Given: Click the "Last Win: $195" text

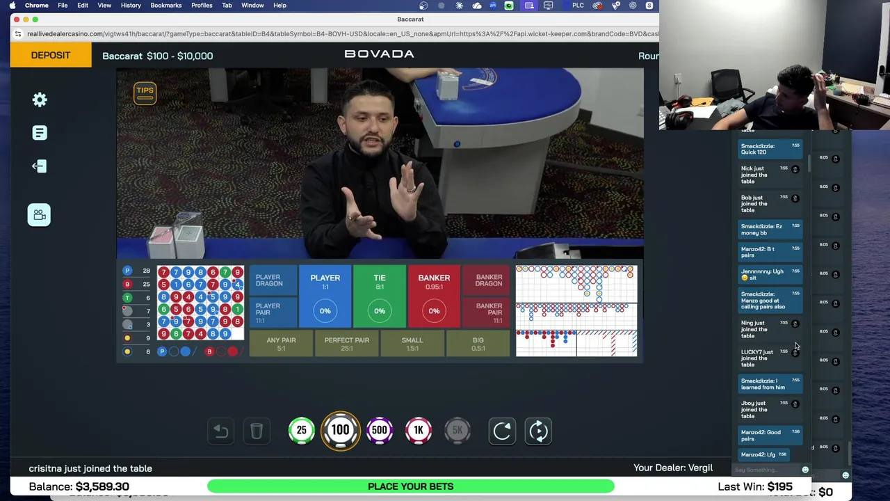Looking at the screenshot, I should pos(754,486).
